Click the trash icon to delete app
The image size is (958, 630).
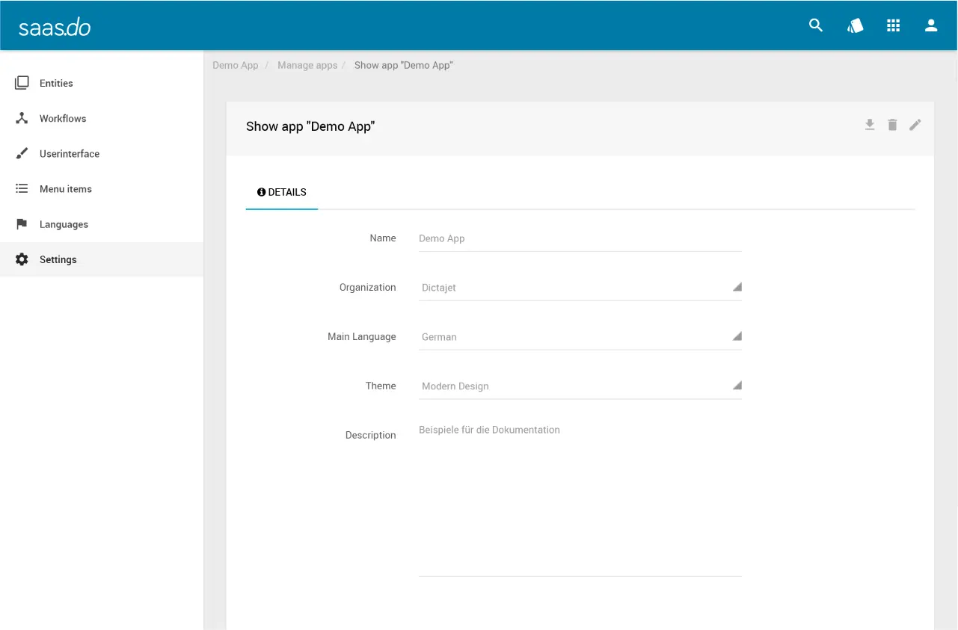point(892,125)
